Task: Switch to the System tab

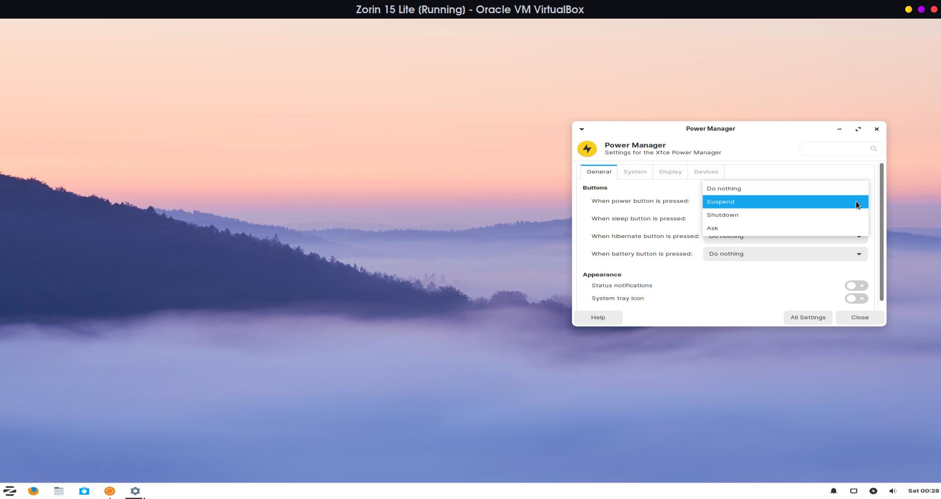Action: click(x=635, y=172)
